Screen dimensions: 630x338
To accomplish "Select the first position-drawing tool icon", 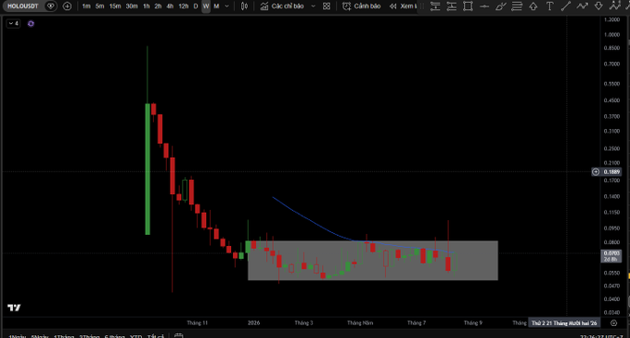I will (435, 6).
